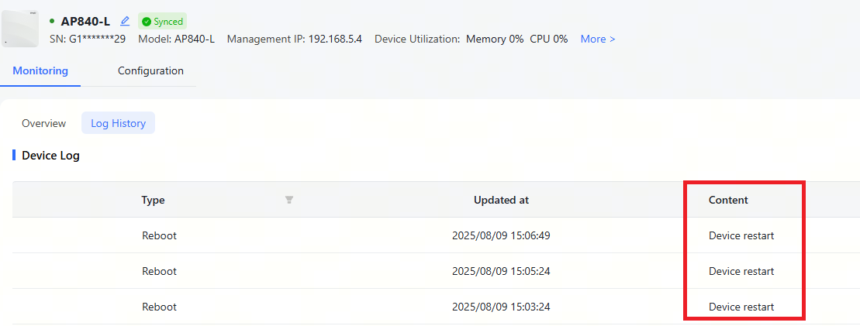Image resolution: width=860 pixels, height=326 pixels.
Task: Switch to the Monitoring tab
Action: pos(40,70)
